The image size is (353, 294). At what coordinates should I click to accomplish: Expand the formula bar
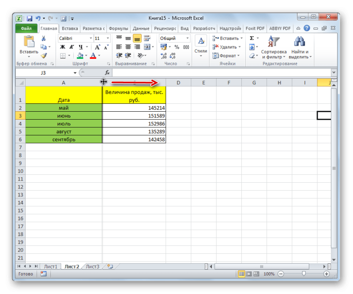(x=334, y=72)
